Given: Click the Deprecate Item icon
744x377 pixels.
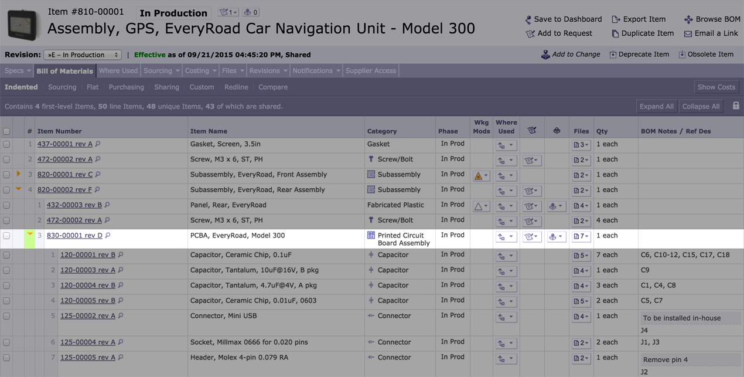Looking at the screenshot, I should pos(613,55).
